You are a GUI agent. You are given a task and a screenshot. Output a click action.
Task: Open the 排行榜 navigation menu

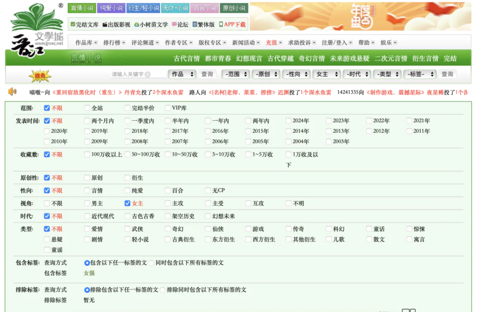tap(114, 43)
